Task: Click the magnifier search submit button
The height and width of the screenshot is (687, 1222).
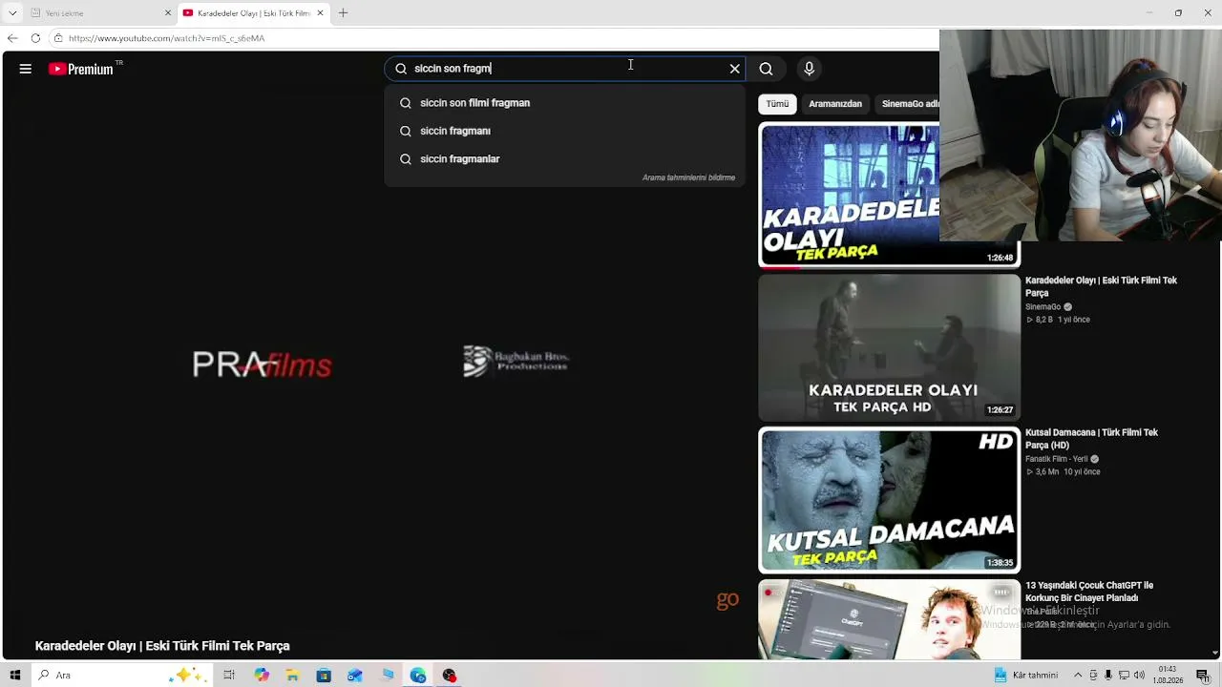Action: tap(766, 69)
